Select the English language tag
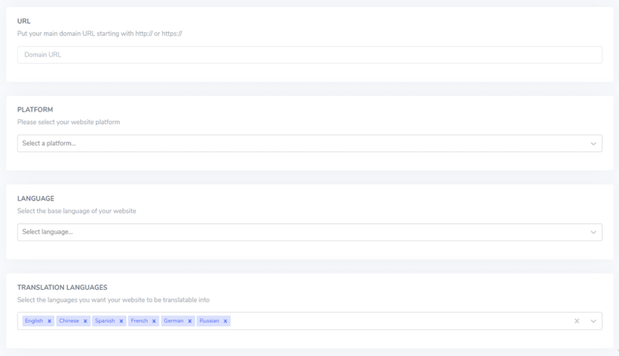The image size is (619, 356). click(34, 320)
